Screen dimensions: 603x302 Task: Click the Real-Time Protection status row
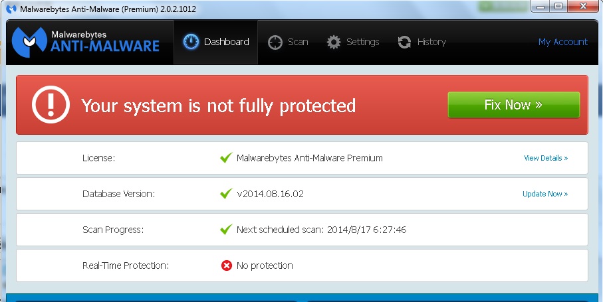click(x=301, y=265)
